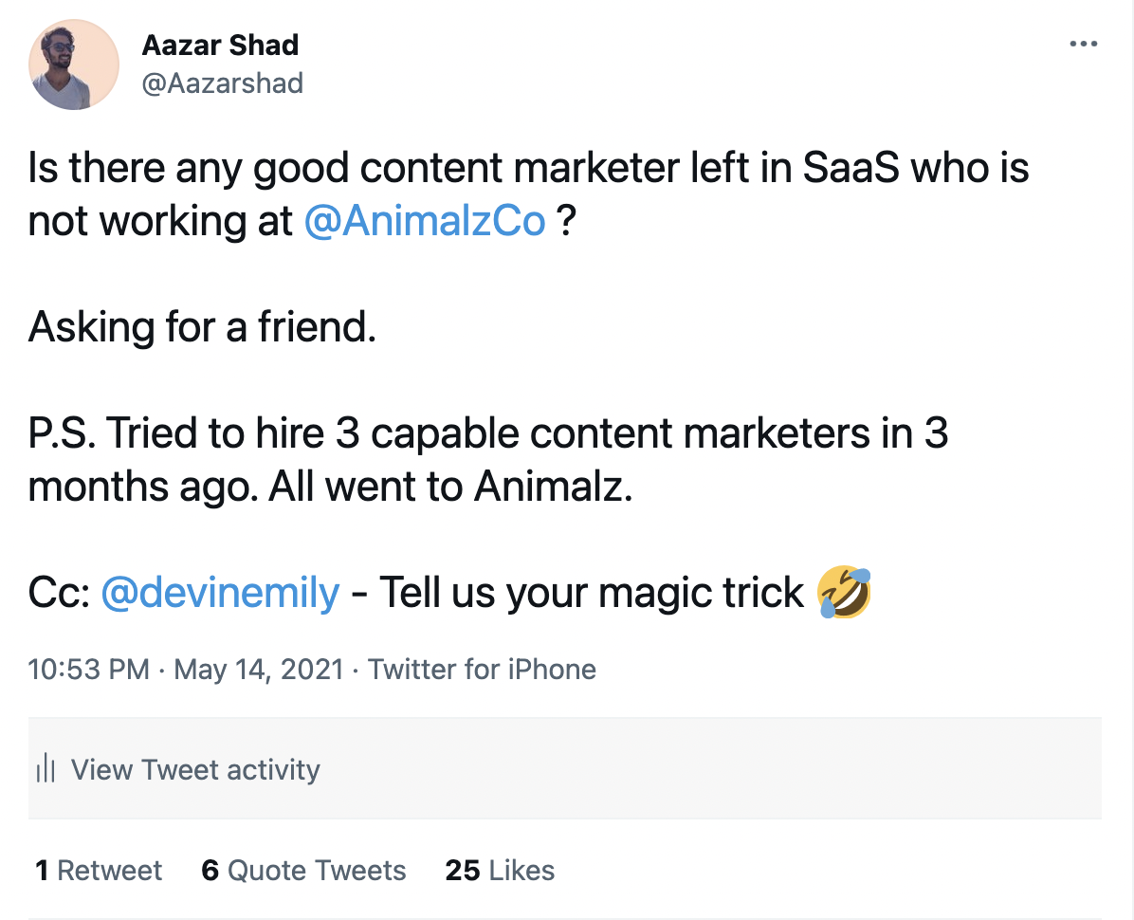1134x920 pixels.
Task: Click the "All went to Animalz." sentence
Action: 450,488
